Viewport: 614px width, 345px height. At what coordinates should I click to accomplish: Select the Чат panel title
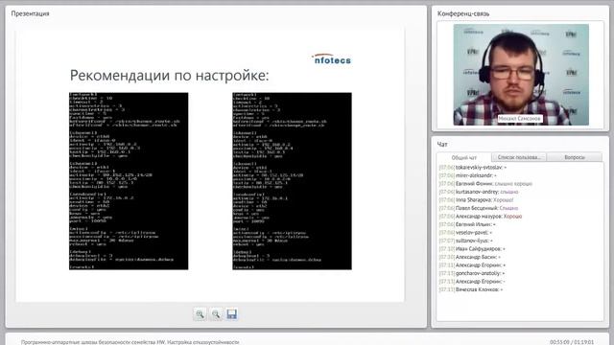[442, 144]
